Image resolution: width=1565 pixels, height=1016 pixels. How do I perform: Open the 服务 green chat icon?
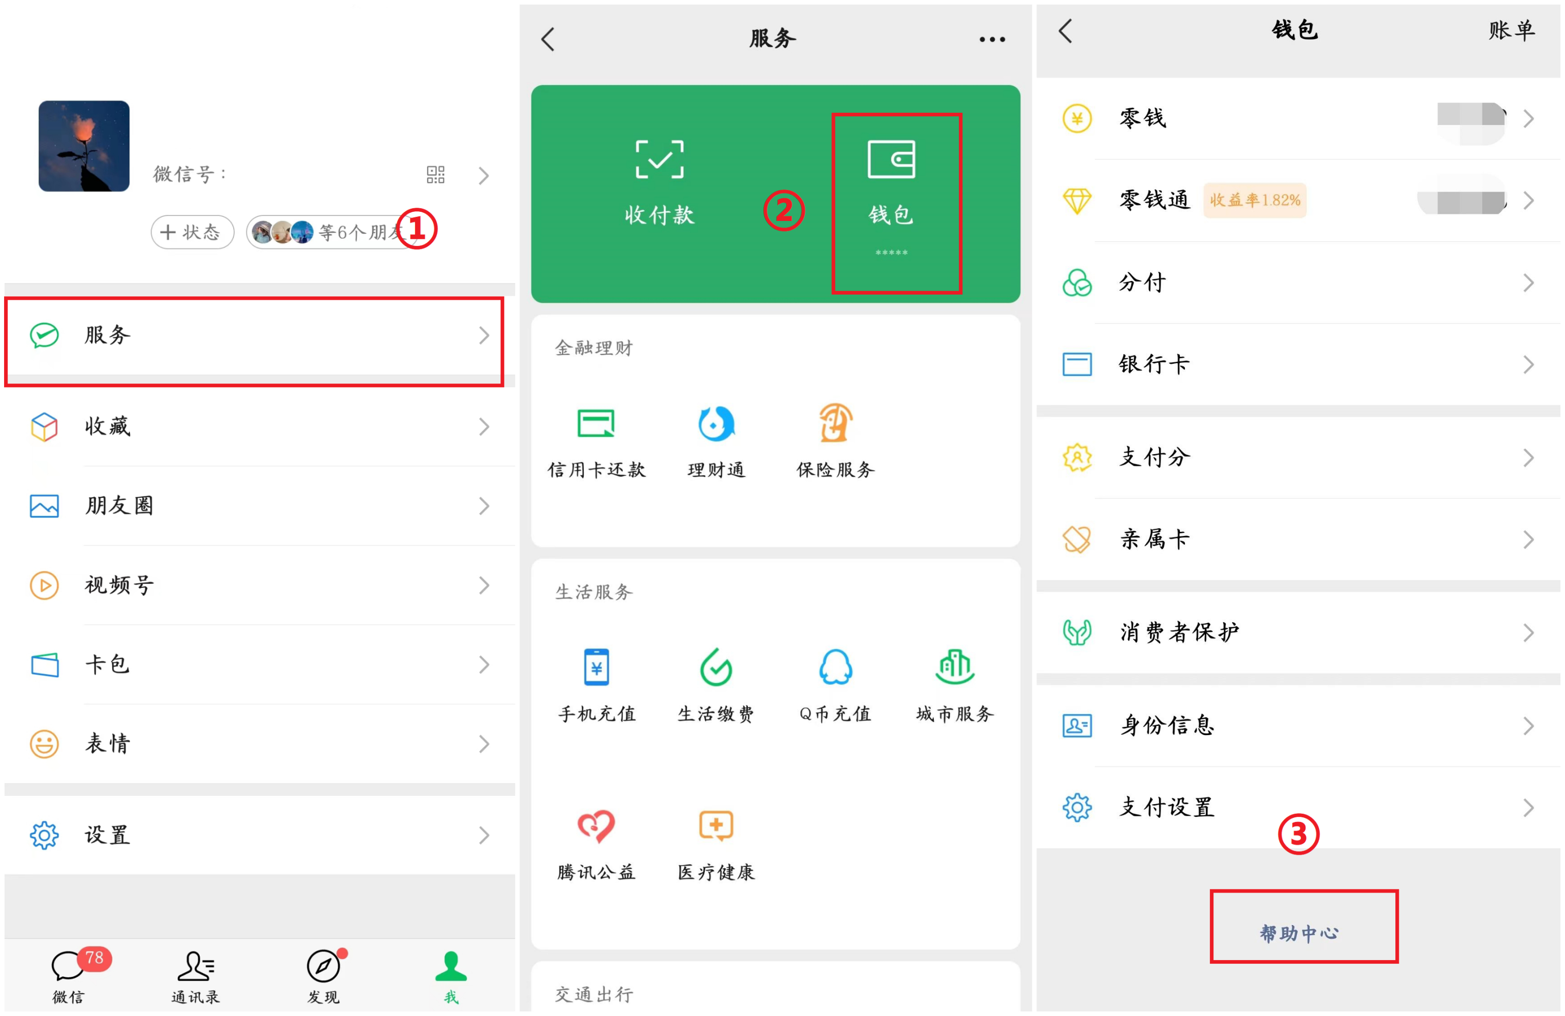44,335
